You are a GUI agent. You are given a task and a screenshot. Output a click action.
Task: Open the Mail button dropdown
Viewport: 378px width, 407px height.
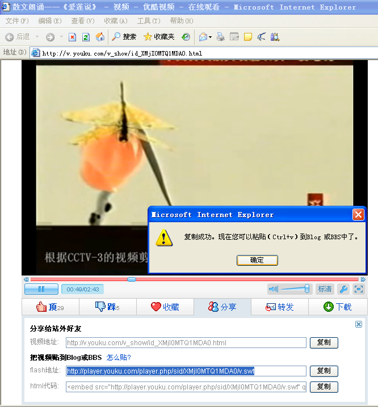click(x=210, y=37)
